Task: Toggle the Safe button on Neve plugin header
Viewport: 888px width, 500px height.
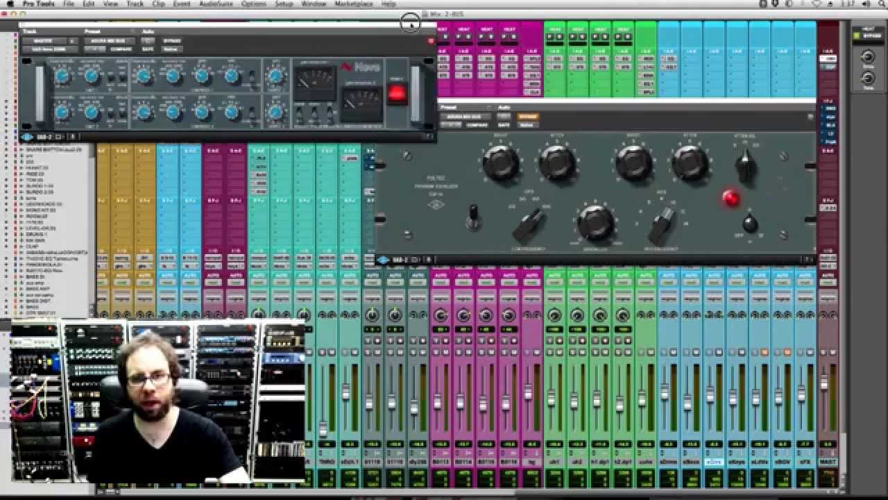Action: coord(148,49)
